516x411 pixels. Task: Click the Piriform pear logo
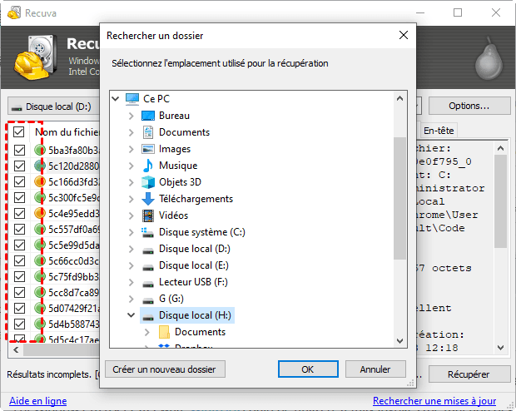pyautogui.click(x=489, y=58)
